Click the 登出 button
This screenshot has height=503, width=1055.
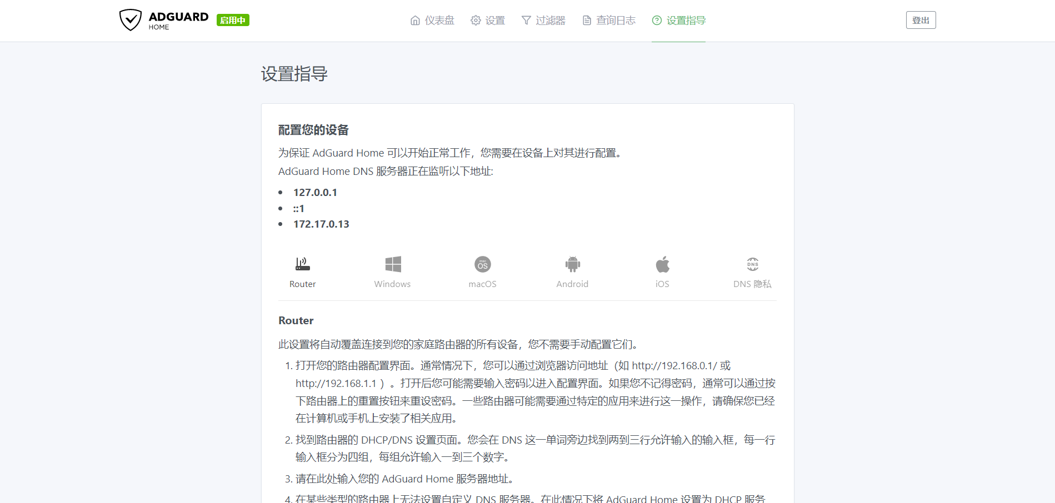921,19
